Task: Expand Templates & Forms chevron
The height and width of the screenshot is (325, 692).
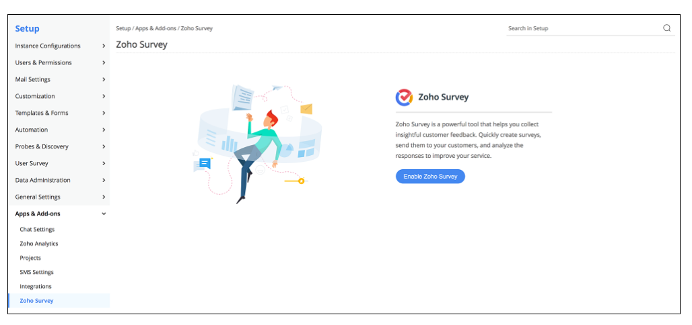Action: tap(104, 113)
